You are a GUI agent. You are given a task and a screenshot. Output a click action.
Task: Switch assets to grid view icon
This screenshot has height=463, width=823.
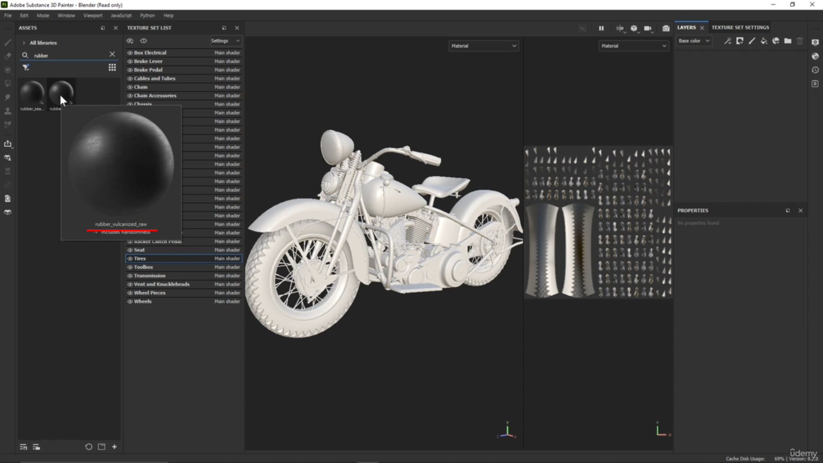(x=112, y=67)
